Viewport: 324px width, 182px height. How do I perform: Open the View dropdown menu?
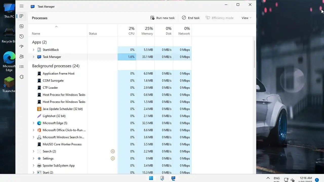246,18
